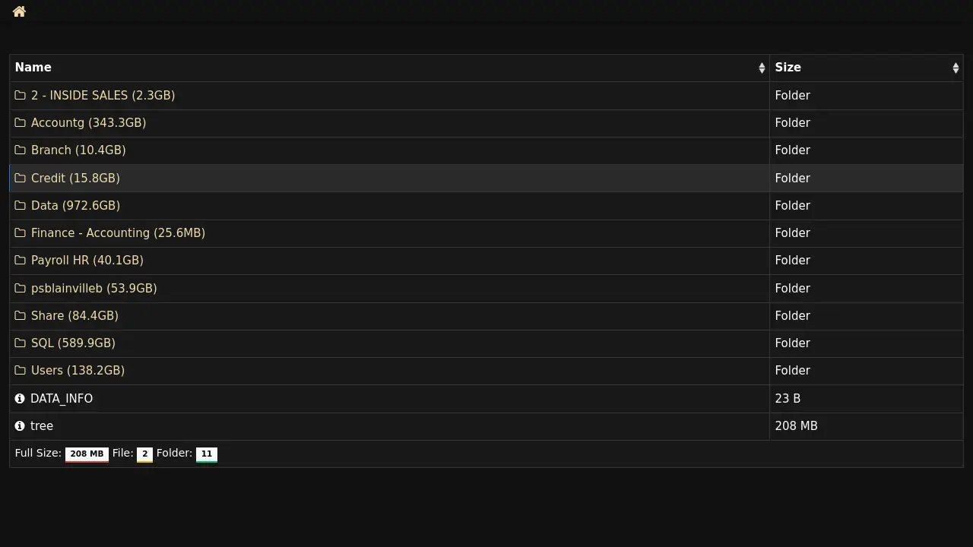
Task: Click the home icon at top
Action: tap(20, 11)
